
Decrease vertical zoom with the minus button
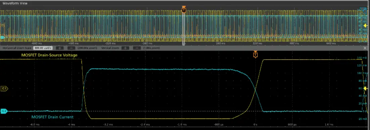tap(137, 48)
